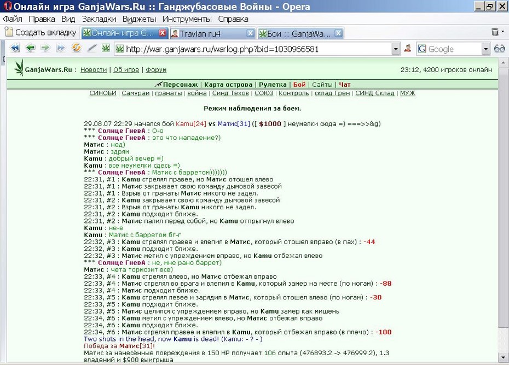The image size is (509, 365).
Task: Close the Бои :: GanjaWars tab
Action: pyautogui.click(x=338, y=33)
